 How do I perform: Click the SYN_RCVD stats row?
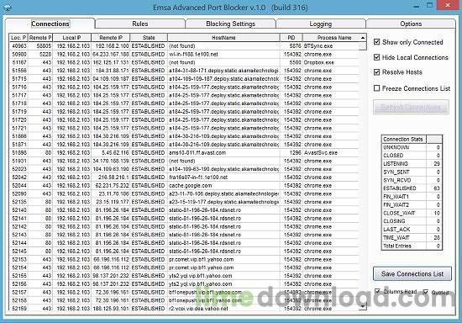(x=412, y=180)
